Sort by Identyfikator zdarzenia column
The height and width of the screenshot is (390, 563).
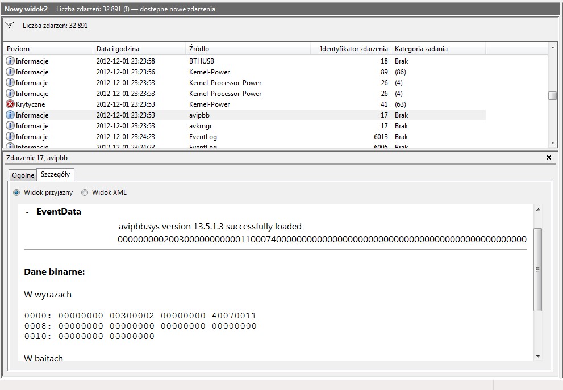pos(351,49)
